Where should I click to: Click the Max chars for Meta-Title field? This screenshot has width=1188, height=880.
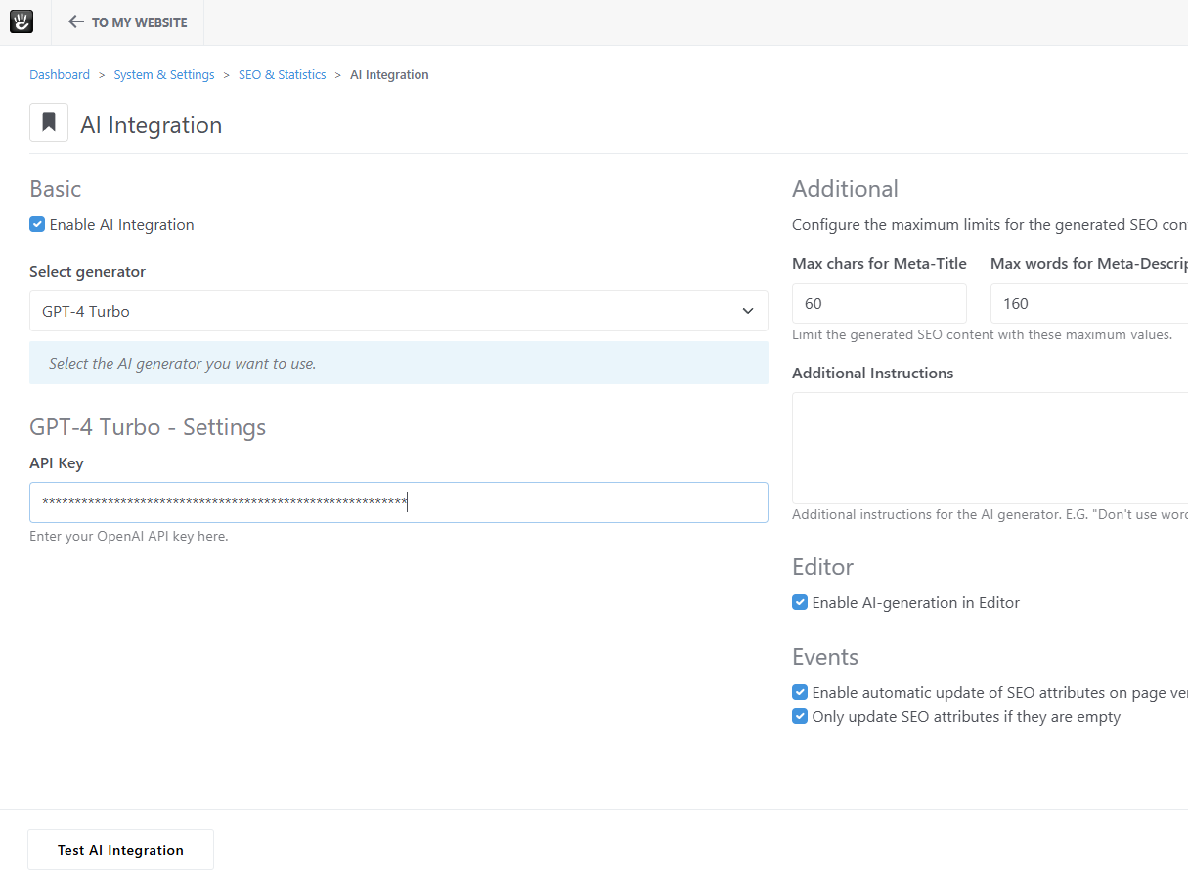(x=878, y=303)
